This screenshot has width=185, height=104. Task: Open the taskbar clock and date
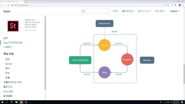[176, 102]
